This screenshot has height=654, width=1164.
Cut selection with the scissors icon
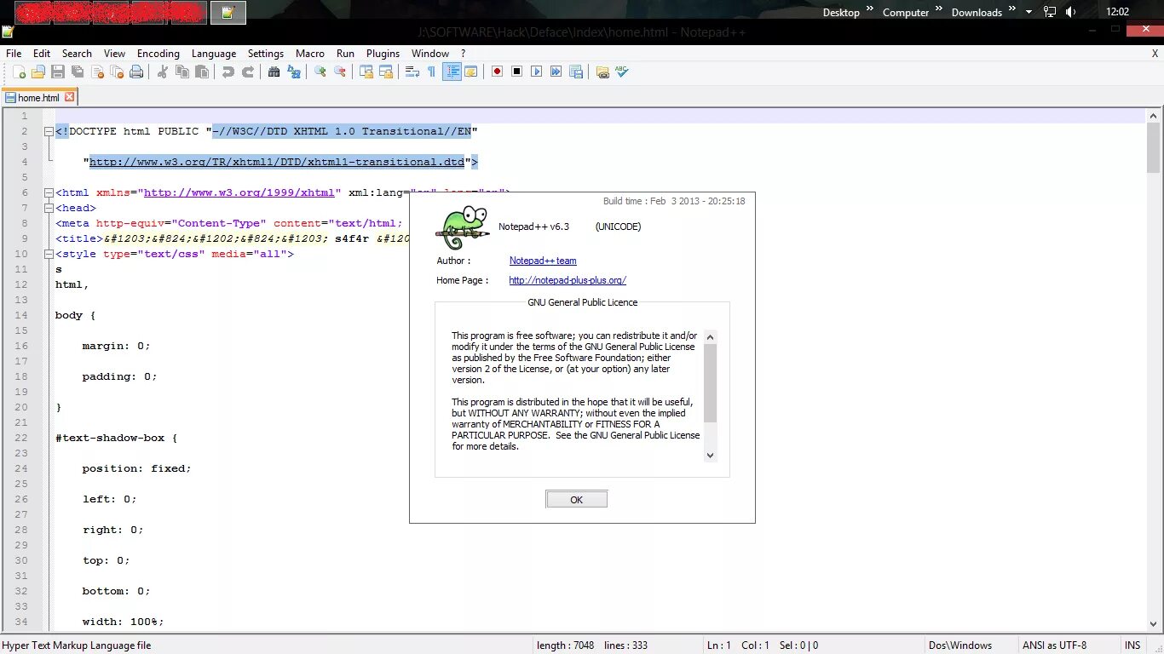pyautogui.click(x=163, y=72)
